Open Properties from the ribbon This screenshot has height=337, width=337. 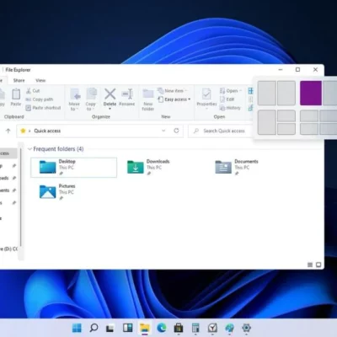[x=206, y=98]
